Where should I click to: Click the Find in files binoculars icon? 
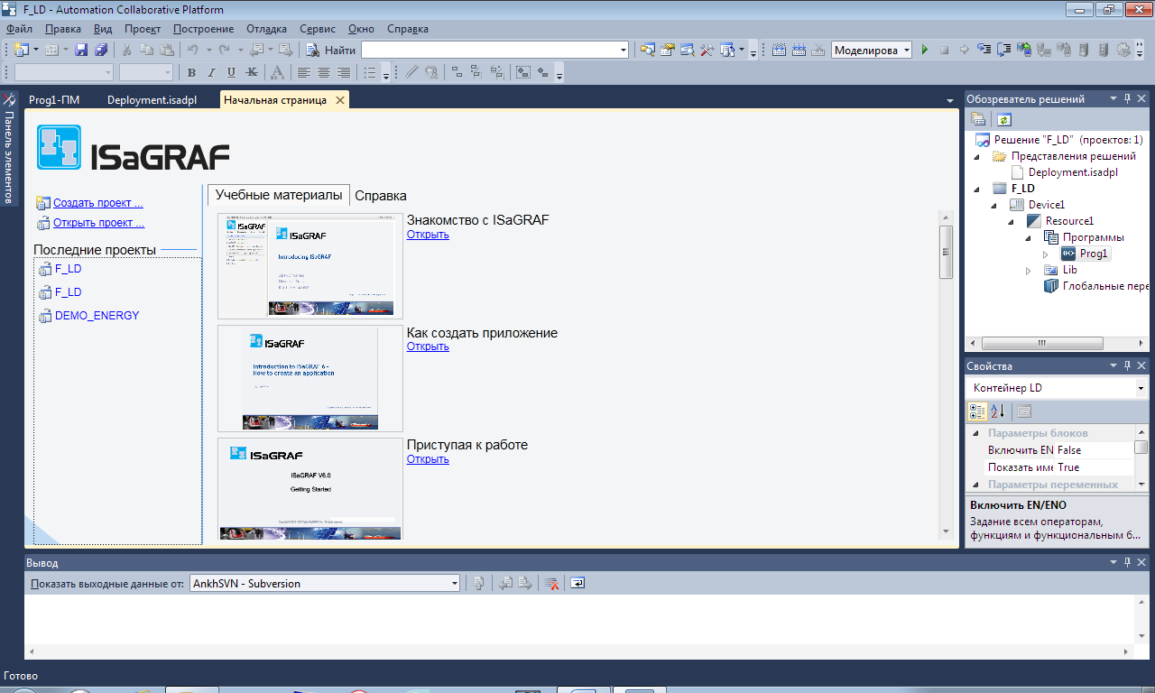click(313, 50)
